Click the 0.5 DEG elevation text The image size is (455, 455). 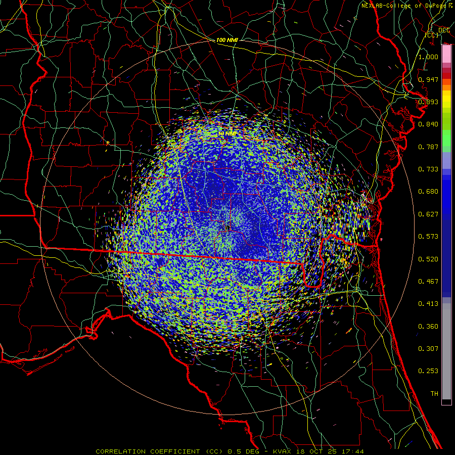pyautogui.click(x=244, y=451)
